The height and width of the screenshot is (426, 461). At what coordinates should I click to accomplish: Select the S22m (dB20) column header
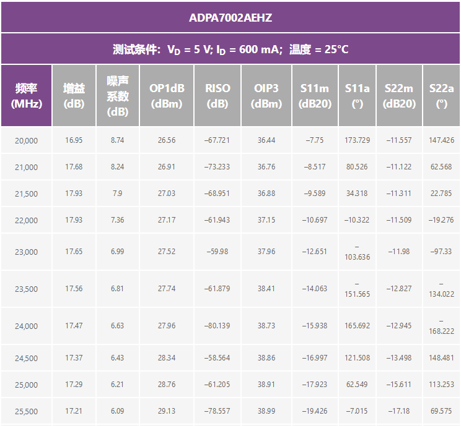(x=399, y=96)
